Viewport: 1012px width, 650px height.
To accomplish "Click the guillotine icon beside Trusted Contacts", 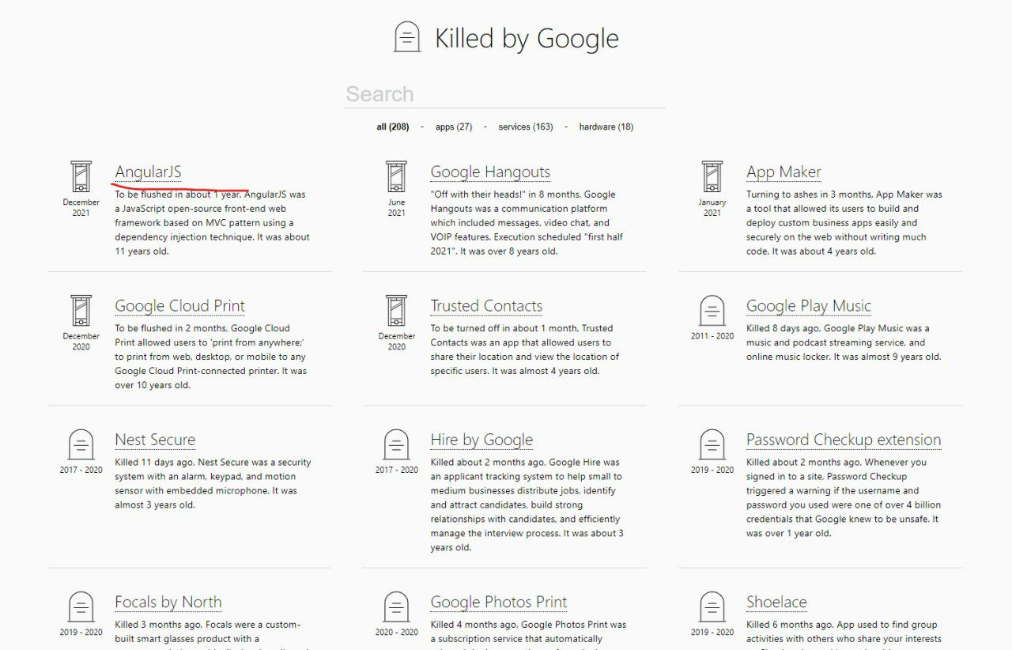I will (396, 311).
